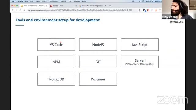Open the Apple menu
Image resolution: width=196 pixels, height=110 pixels.
[x=13, y=1]
